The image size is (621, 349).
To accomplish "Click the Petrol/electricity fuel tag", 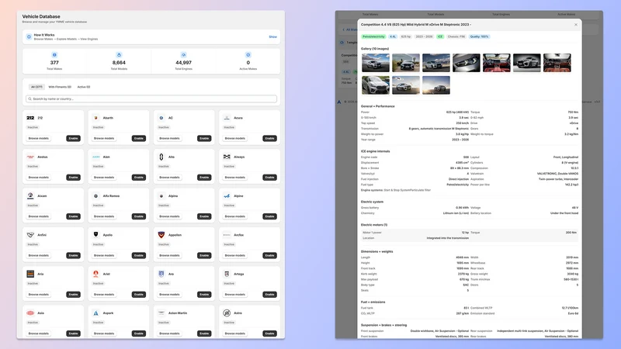I will tap(373, 36).
